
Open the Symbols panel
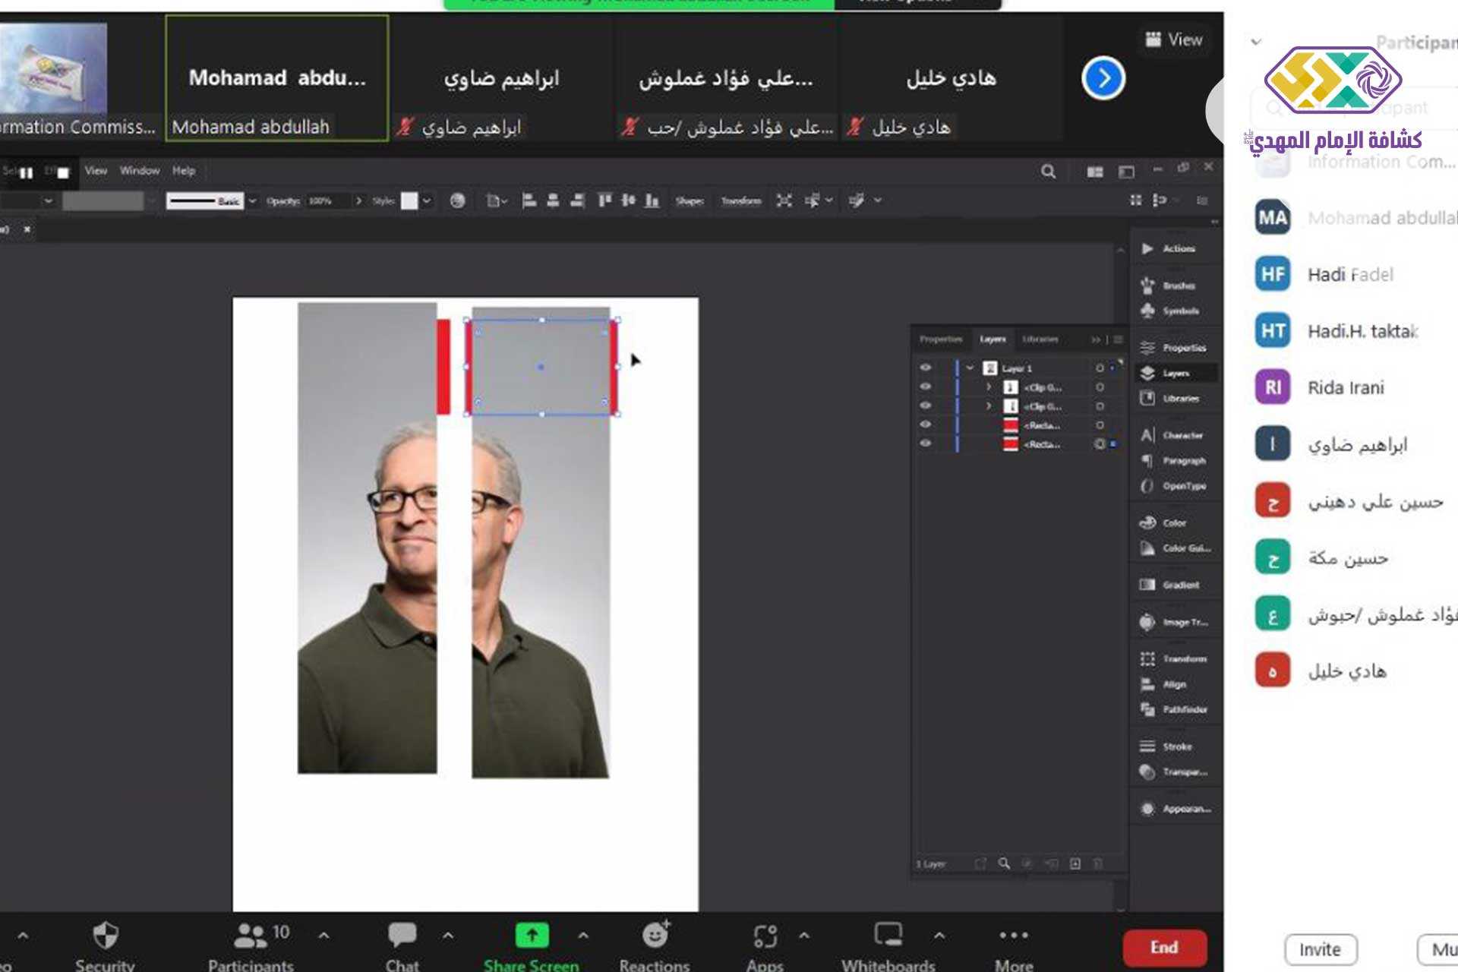(1171, 311)
